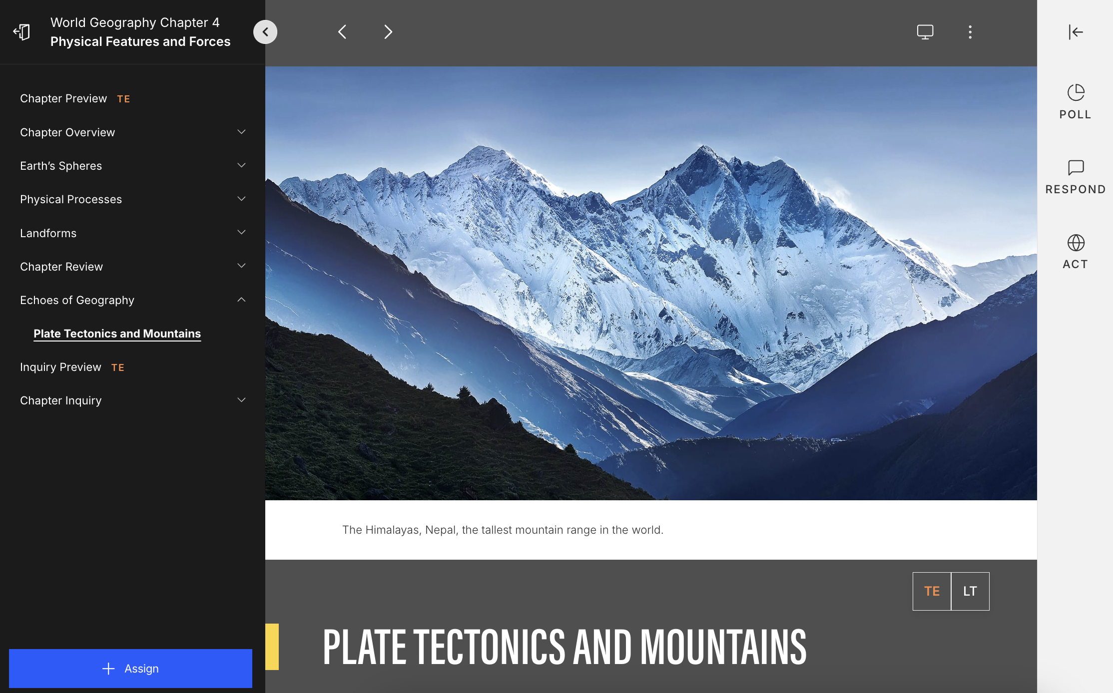The width and height of the screenshot is (1113, 693).
Task: Click the Assign button at the bottom
Action: 131,668
